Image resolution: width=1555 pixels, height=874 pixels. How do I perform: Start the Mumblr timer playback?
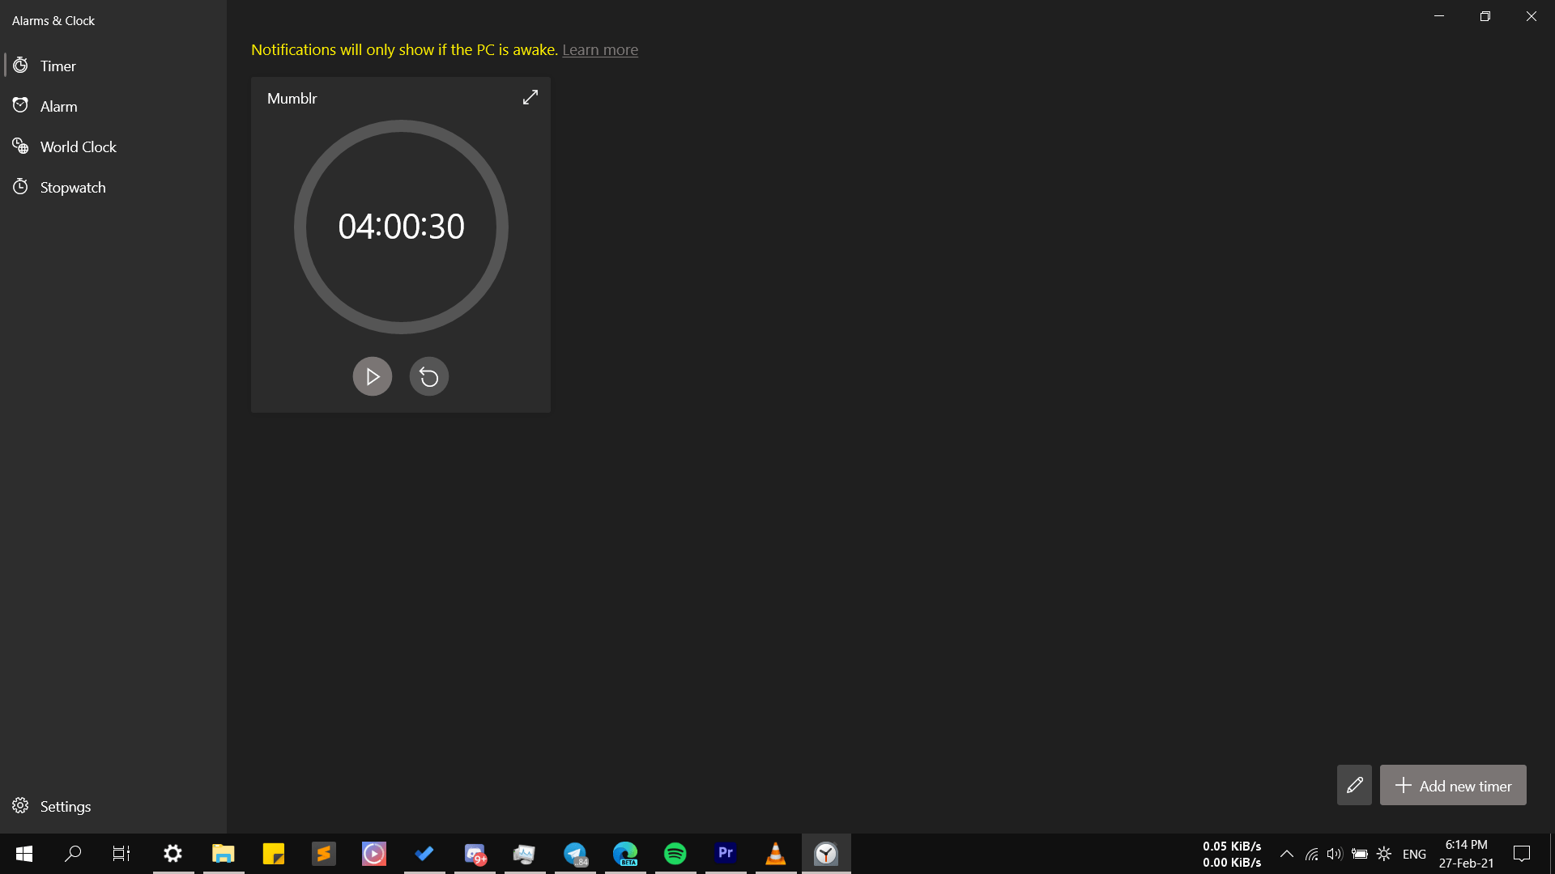pos(372,375)
